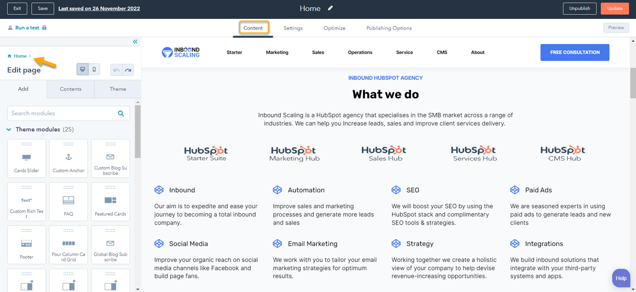Image resolution: width=636 pixels, height=292 pixels.
Task: Click the HubSpot Sales Hub logo
Action: [384, 153]
